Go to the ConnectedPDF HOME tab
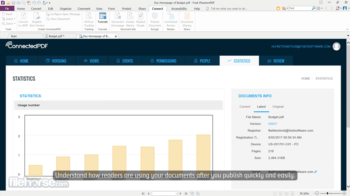 (21, 61)
